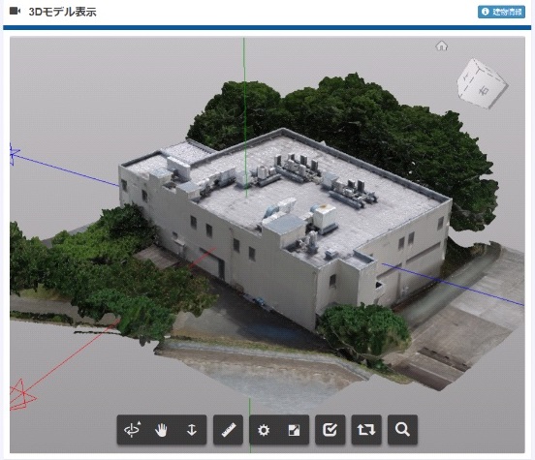
Task: Toggle the full screen icon
Action: [x=294, y=430]
